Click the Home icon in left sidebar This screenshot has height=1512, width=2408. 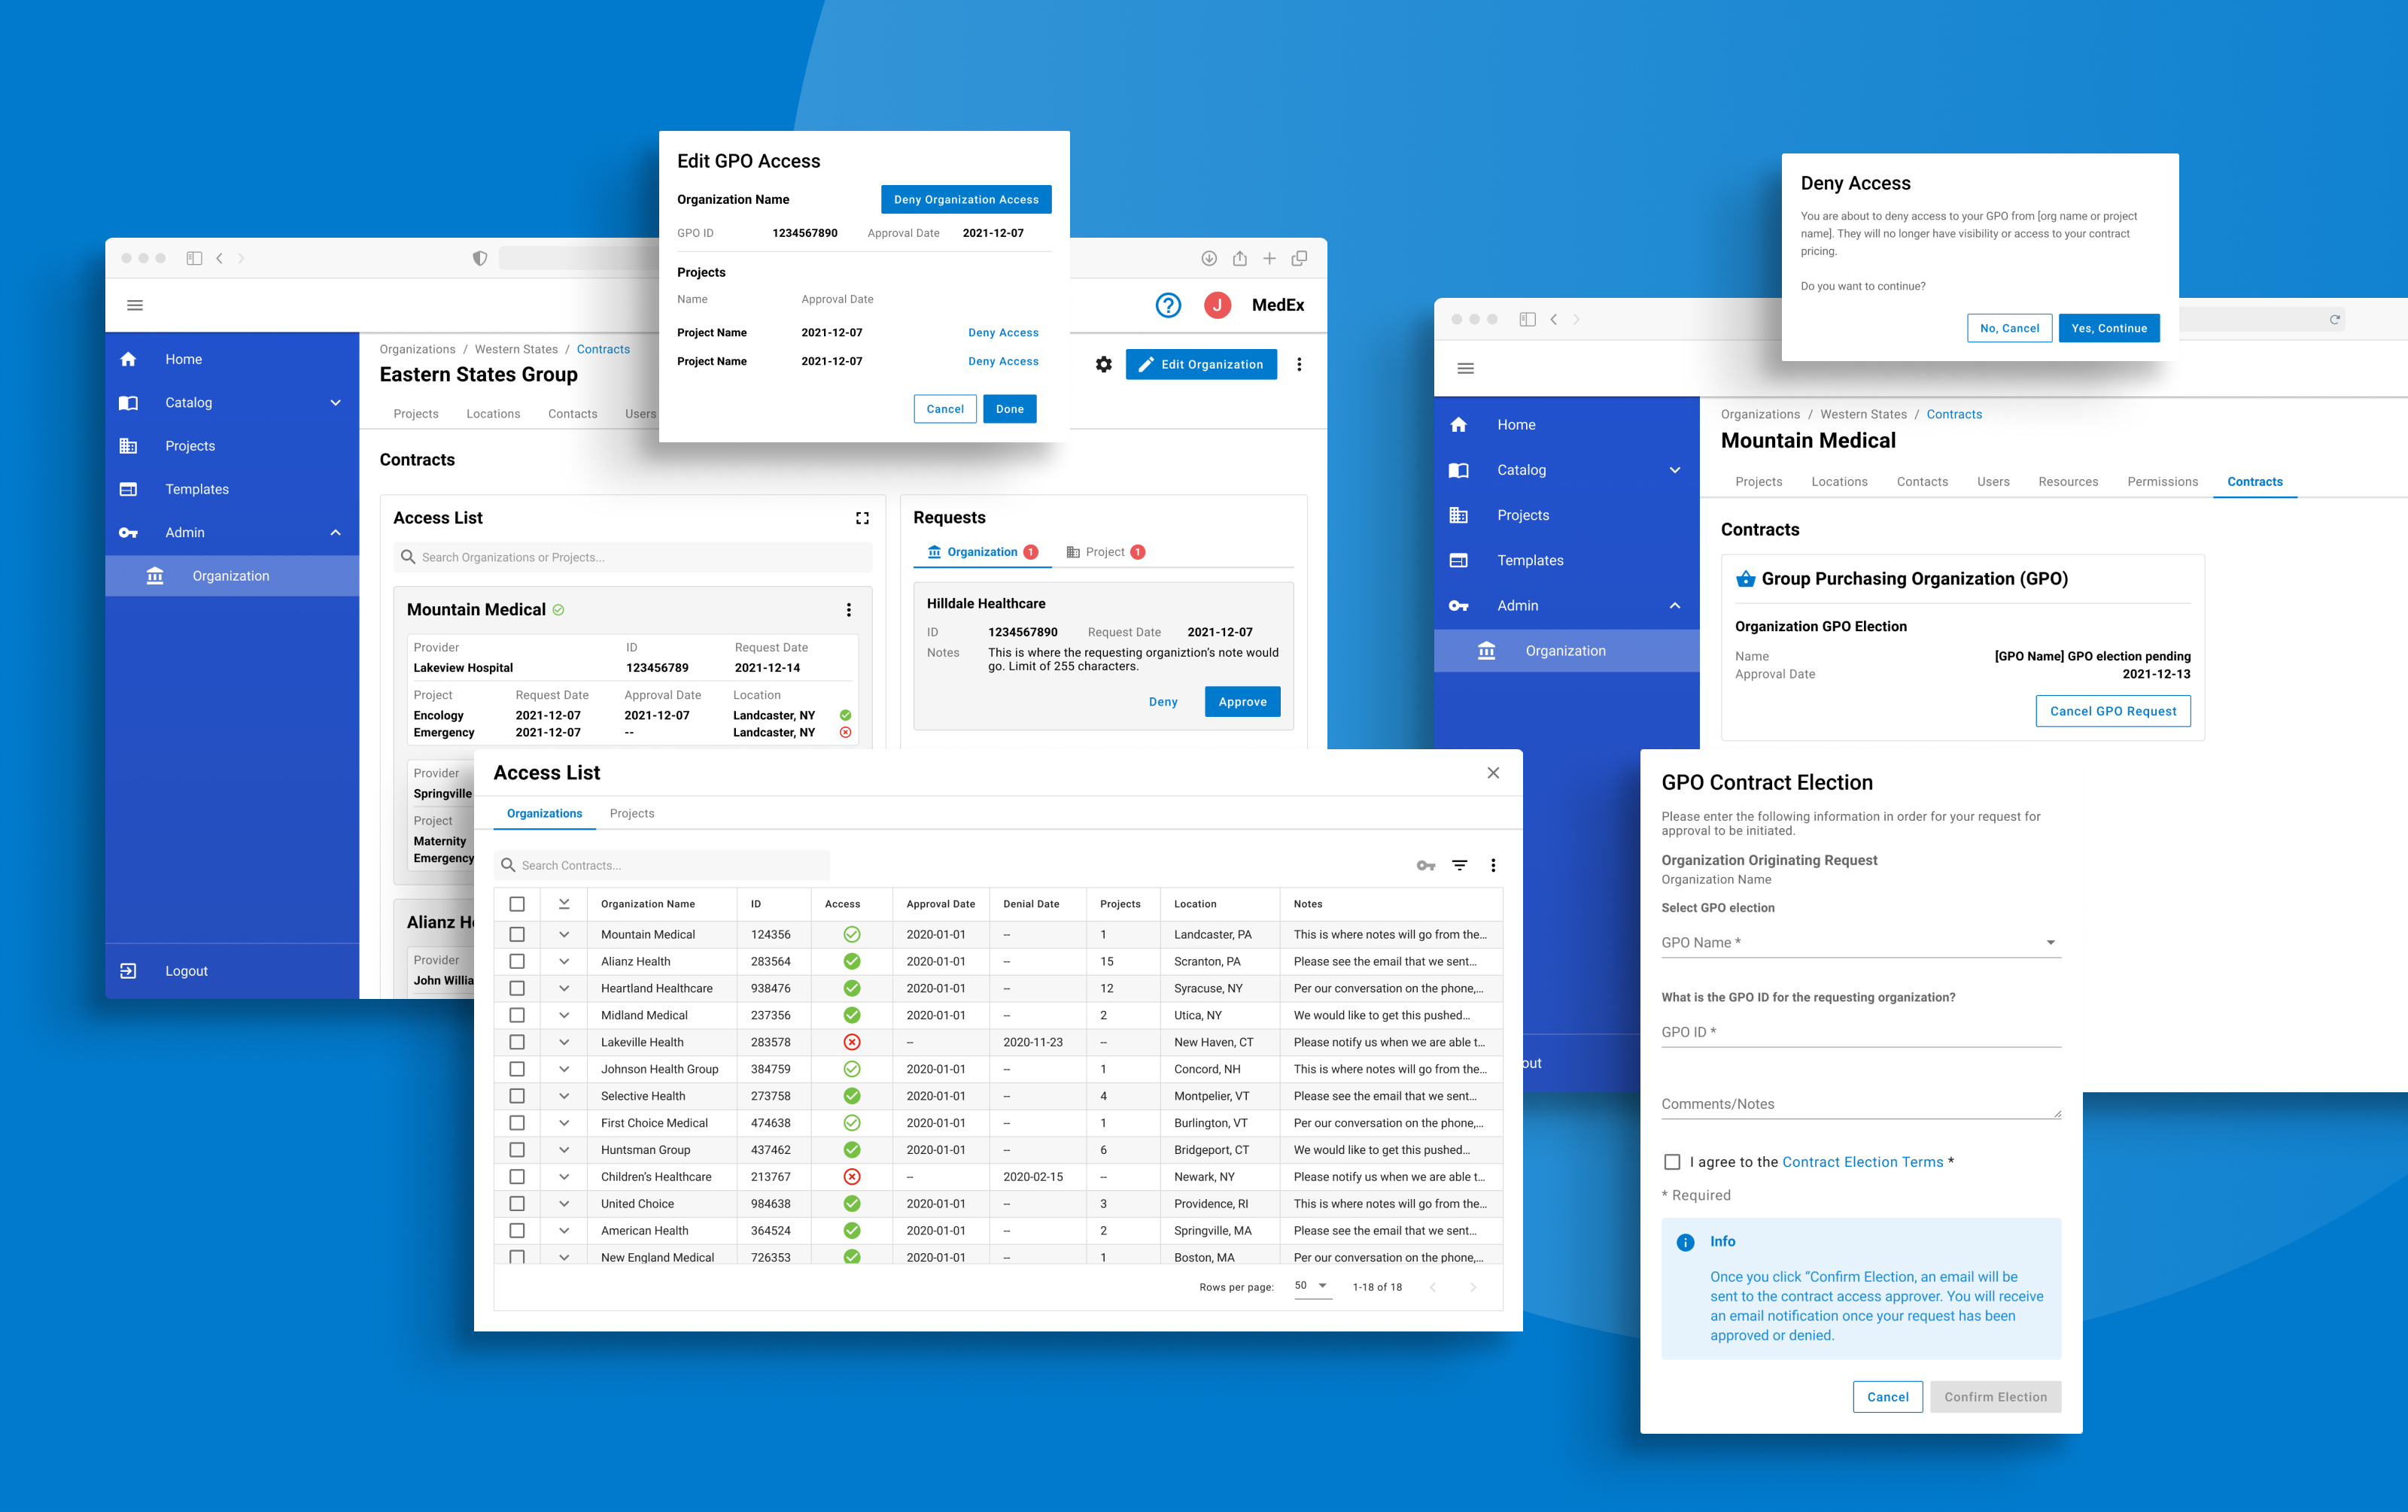pyautogui.click(x=128, y=359)
